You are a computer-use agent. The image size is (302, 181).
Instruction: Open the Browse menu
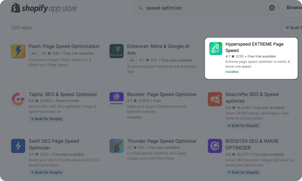point(294,8)
